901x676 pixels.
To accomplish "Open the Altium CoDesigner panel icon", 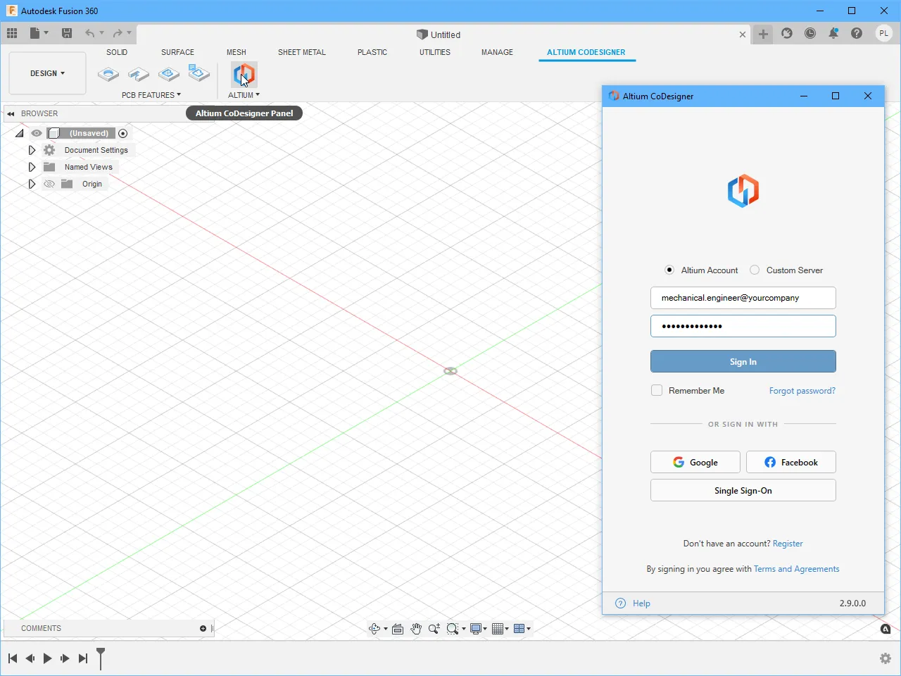I will [x=244, y=74].
